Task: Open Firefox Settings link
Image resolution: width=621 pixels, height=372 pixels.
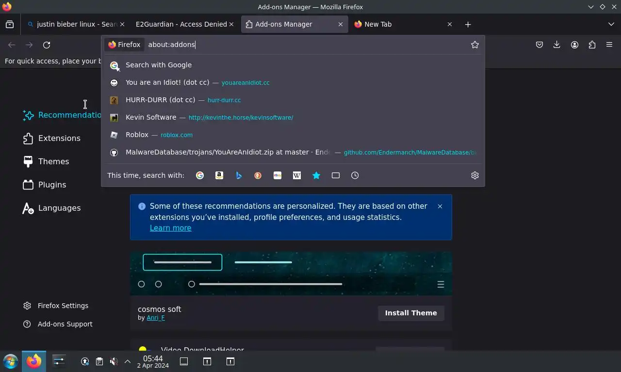Action: (56, 306)
